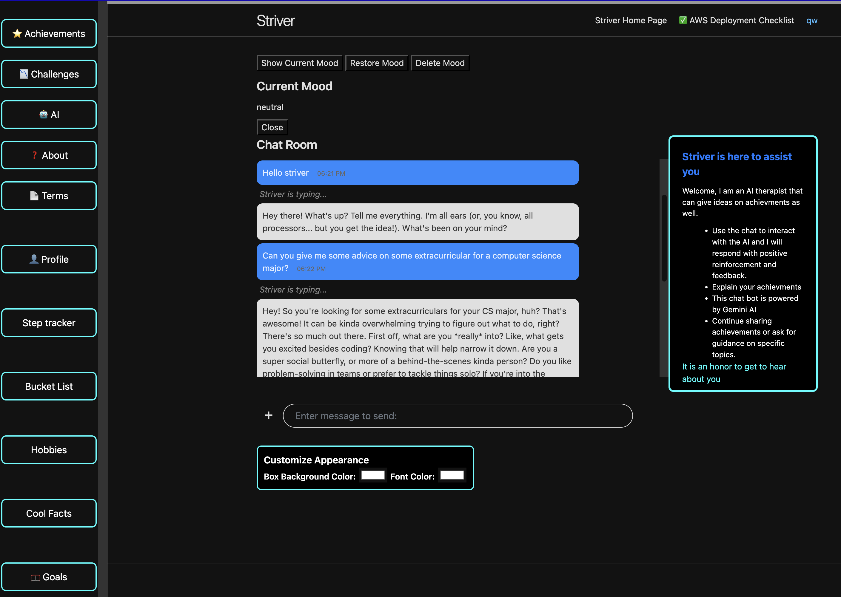The image size is (841, 597).
Task: Go to the Hobbies page
Action: pyautogui.click(x=49, y=450)
